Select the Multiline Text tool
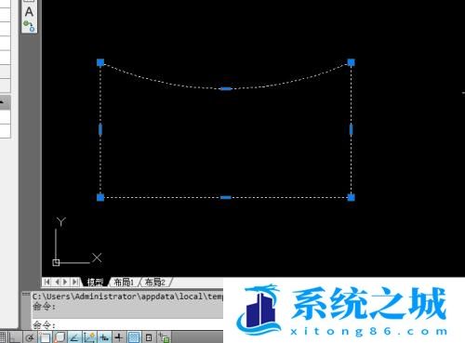Viewport: 465px width, 343px height. [29, 12]
